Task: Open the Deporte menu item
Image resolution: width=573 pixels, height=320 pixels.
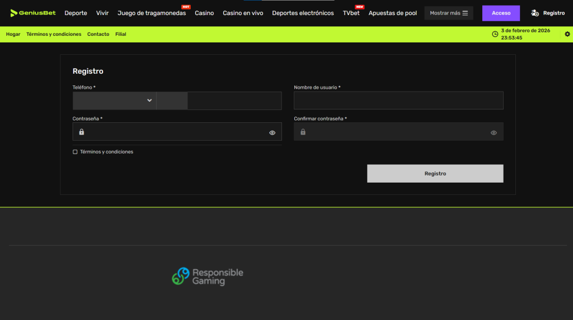Action: tap(76, 13)
